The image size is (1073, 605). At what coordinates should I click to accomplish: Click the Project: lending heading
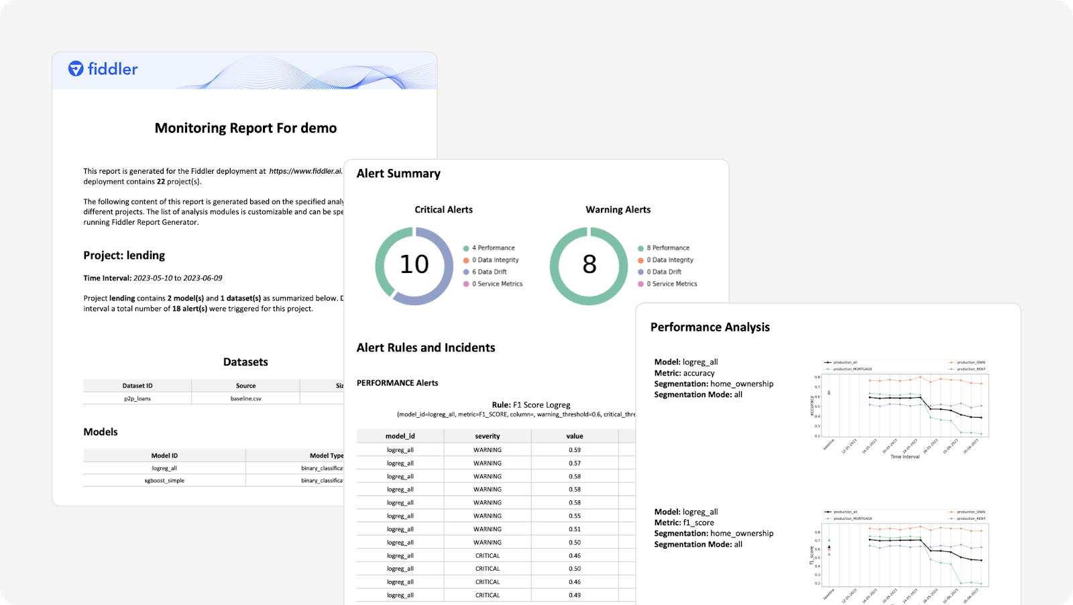click(x=123, y=255)
